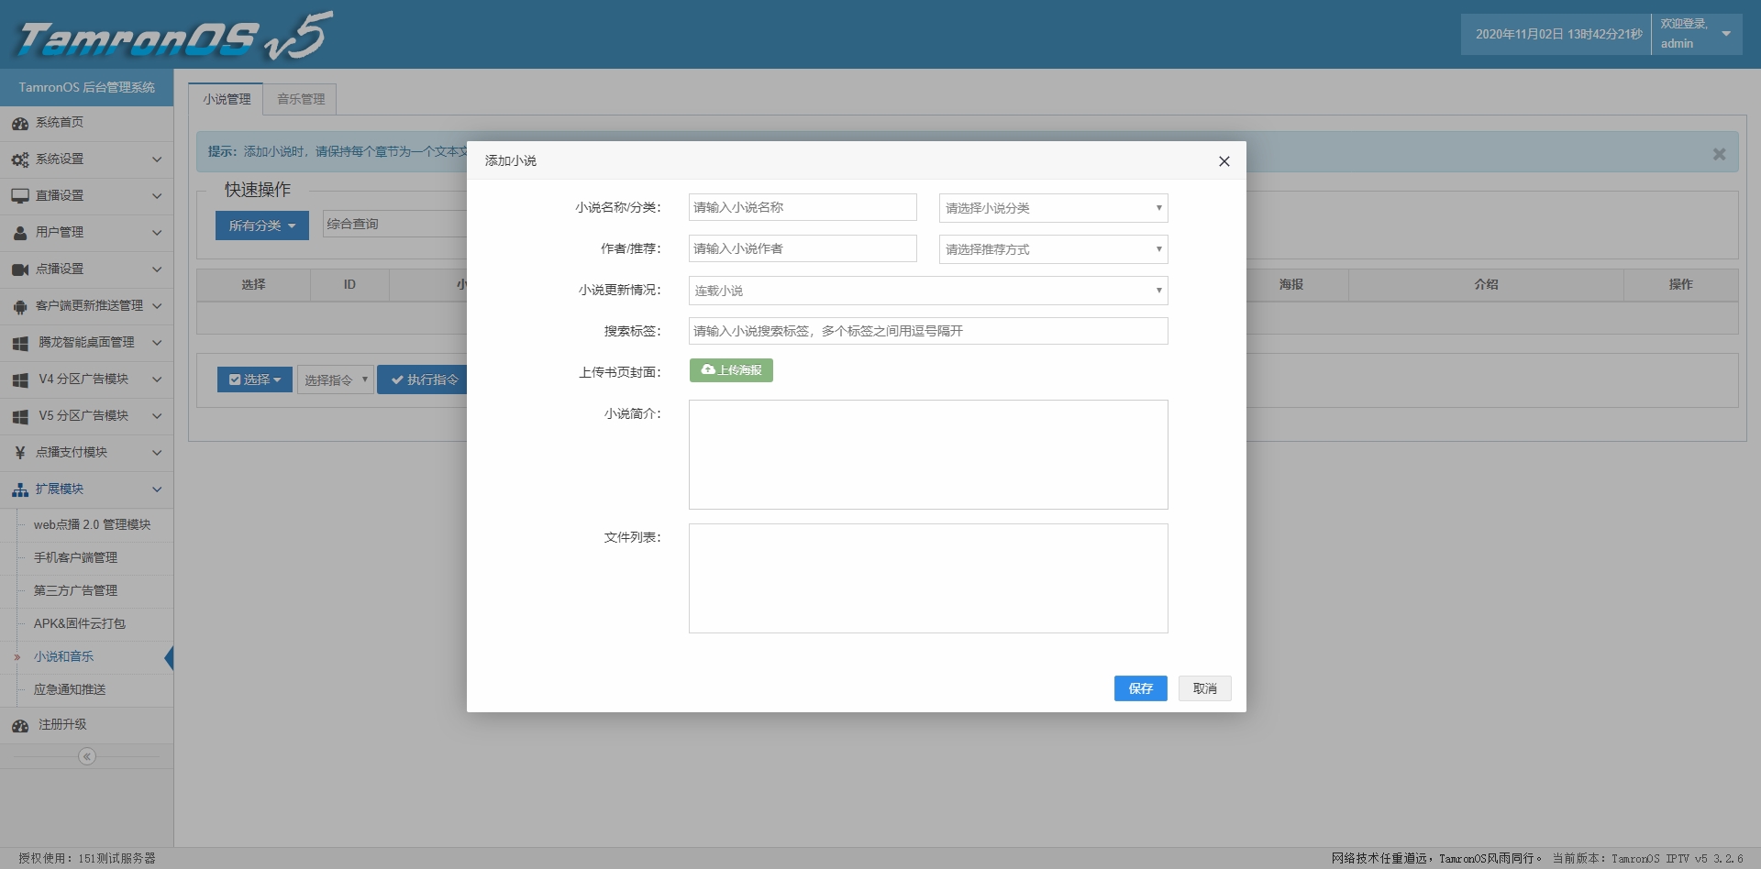Open the 请选择推荐方式 dropdown
The height and width of the screenshot is (869, 1761).
[x=1053, y=249]
